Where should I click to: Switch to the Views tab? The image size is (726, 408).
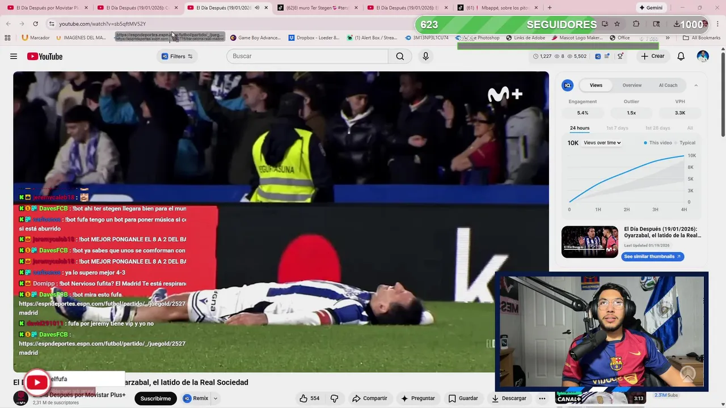click(x=596, y=86)
